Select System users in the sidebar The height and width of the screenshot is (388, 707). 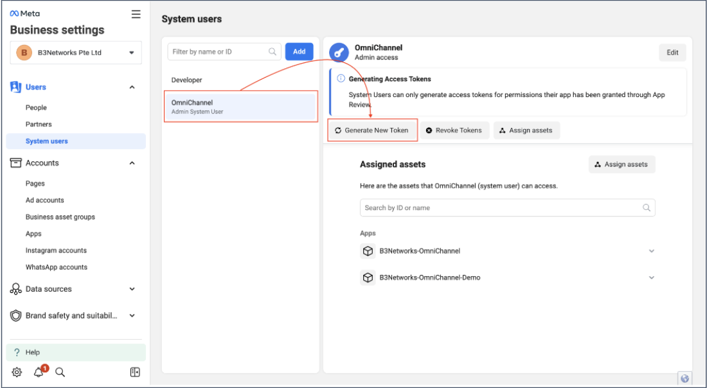coord(76,141)
